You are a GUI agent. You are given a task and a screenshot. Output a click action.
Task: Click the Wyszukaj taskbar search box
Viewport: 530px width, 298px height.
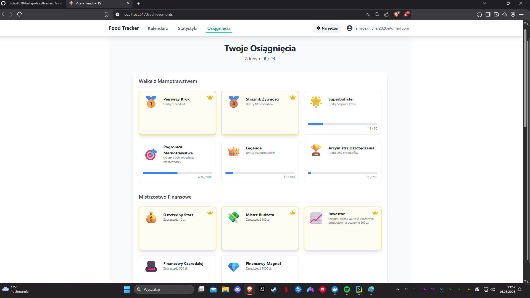click(164, 289)
